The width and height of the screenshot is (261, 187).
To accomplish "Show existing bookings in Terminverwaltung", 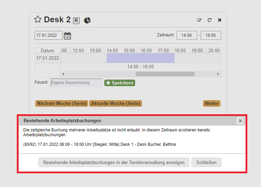I will [x=114, y=162].
